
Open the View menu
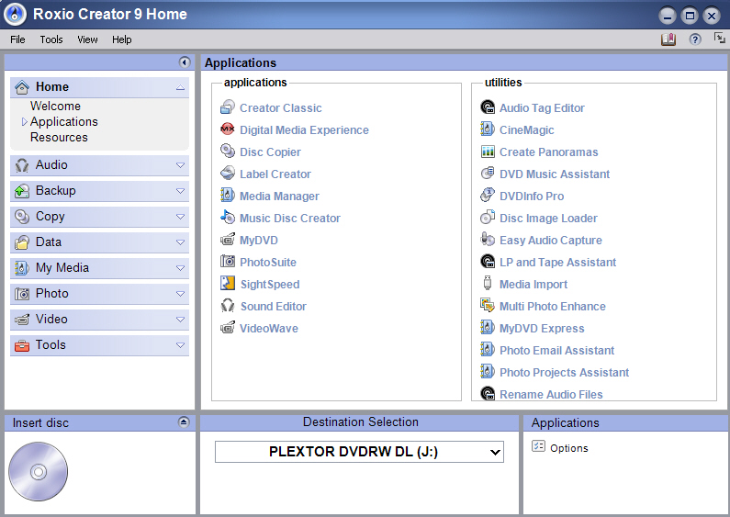click(87, 39)
